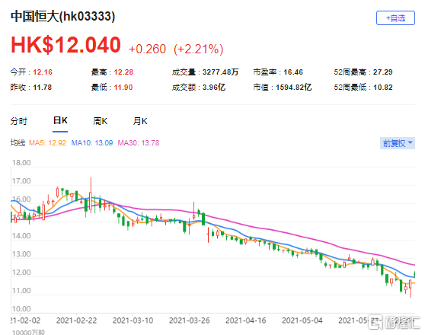Click the 成交额 value 3.96亿

tap(214, 88)
